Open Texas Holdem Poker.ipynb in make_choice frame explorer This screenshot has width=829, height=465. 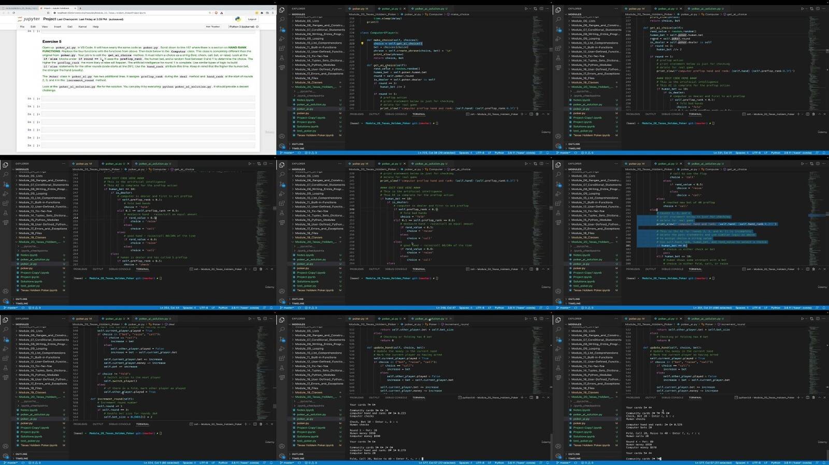point(316,135)
